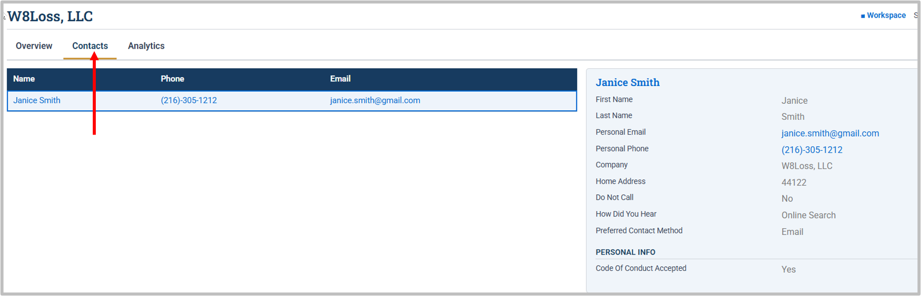Switch to the Contacts tab

(x=90, y=46)
